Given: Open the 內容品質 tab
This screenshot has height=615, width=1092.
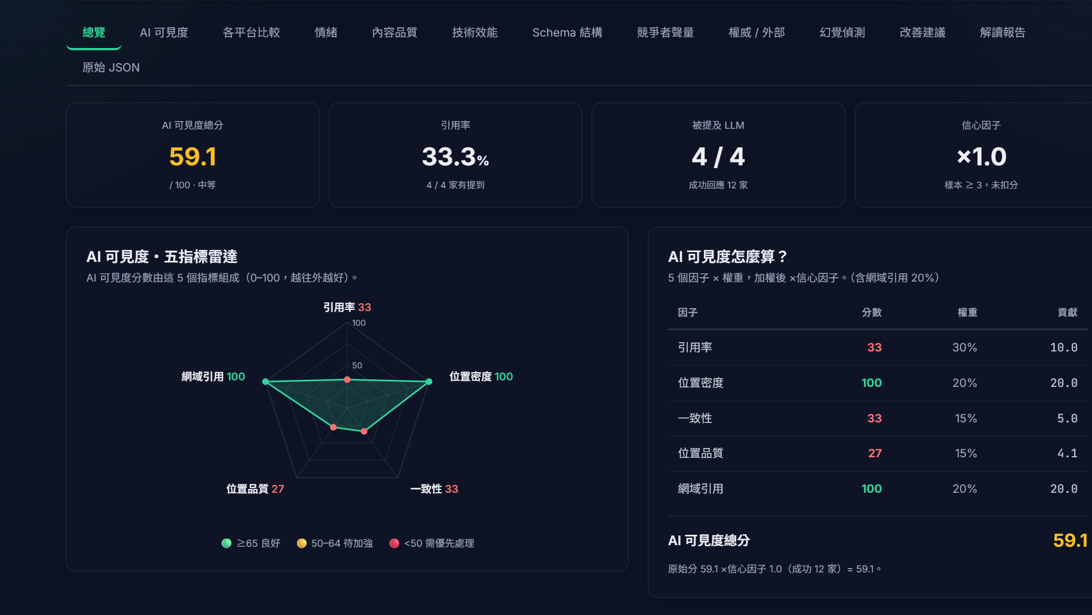Looking at the screenshot, I should (x=394, y=33).
